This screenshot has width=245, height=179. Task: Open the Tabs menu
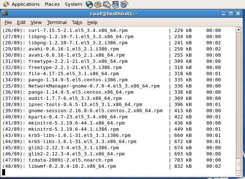[x=77, y=22]
